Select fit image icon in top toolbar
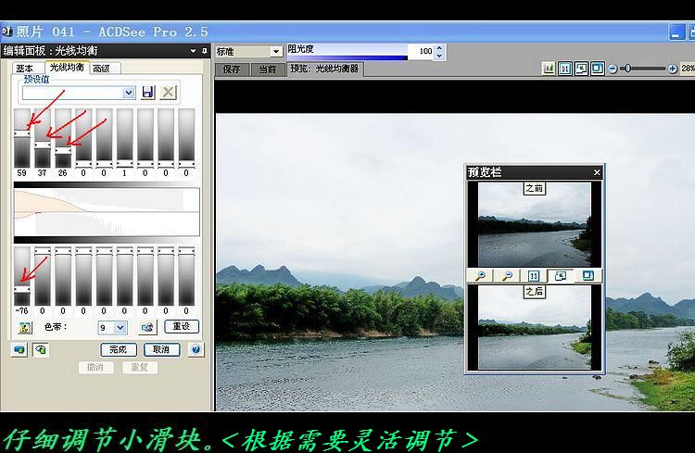The width and height of the screenshot is (695, 453). tap(581, 69)
